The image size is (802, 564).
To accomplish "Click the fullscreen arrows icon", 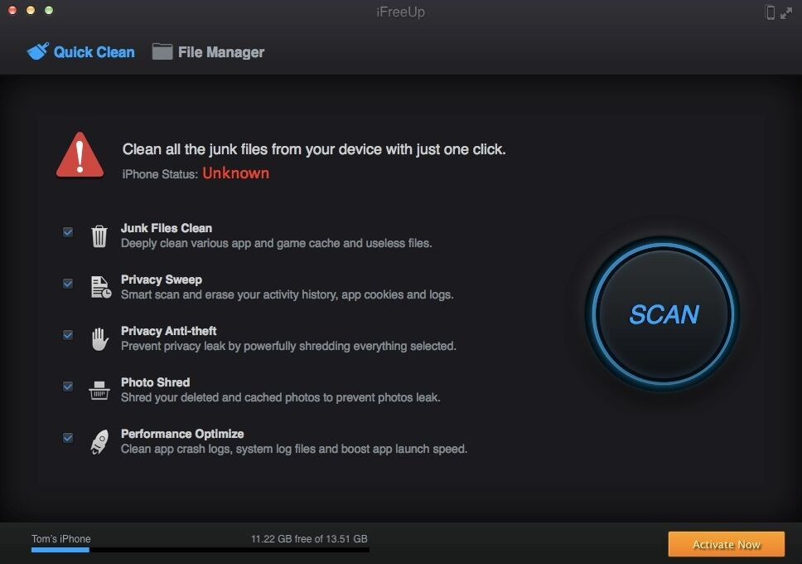I will (x=786, y=12).
